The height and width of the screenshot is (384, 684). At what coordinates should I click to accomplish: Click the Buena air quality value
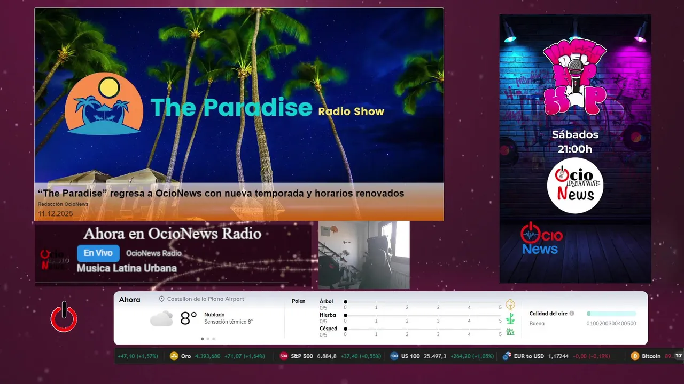(x=537, y=324)
